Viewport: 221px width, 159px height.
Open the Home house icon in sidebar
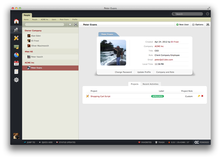tap(16, 21)
